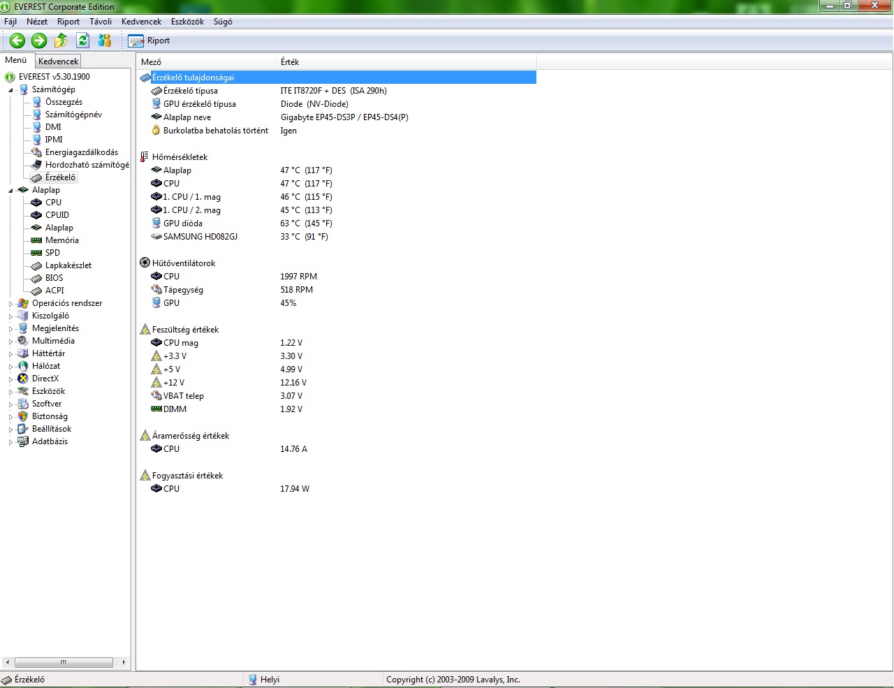Click the Operációs rendszer Windows icon
Viewport: 894px width, 688px height.
pos(23,303)
